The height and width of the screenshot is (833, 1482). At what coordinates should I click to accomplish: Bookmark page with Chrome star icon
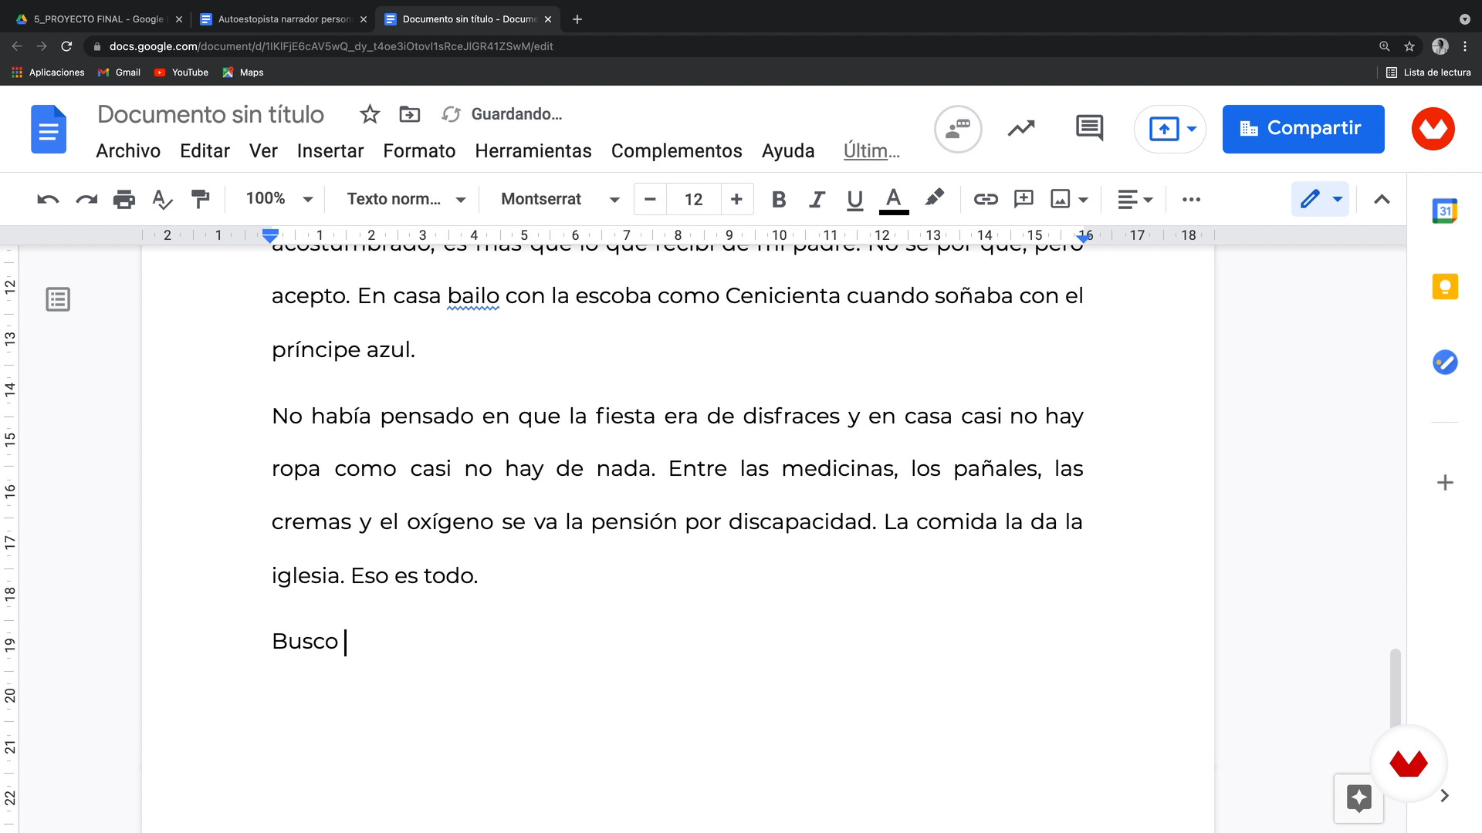click(x=1409, y=46)
